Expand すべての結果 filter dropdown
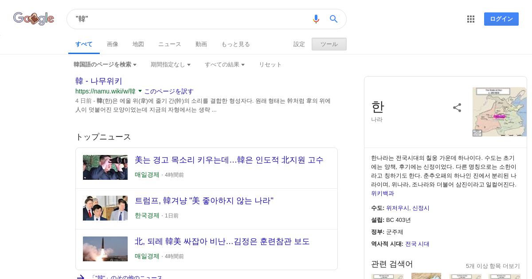Image resolution: width=532 pixels, height=279 pixels. coord(225,65)
